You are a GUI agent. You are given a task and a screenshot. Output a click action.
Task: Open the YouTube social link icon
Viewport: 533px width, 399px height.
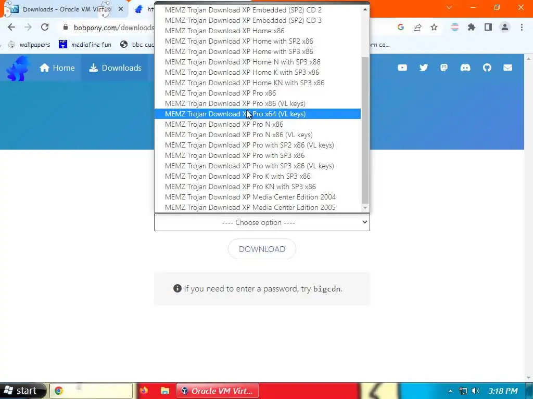coord(402,68)
